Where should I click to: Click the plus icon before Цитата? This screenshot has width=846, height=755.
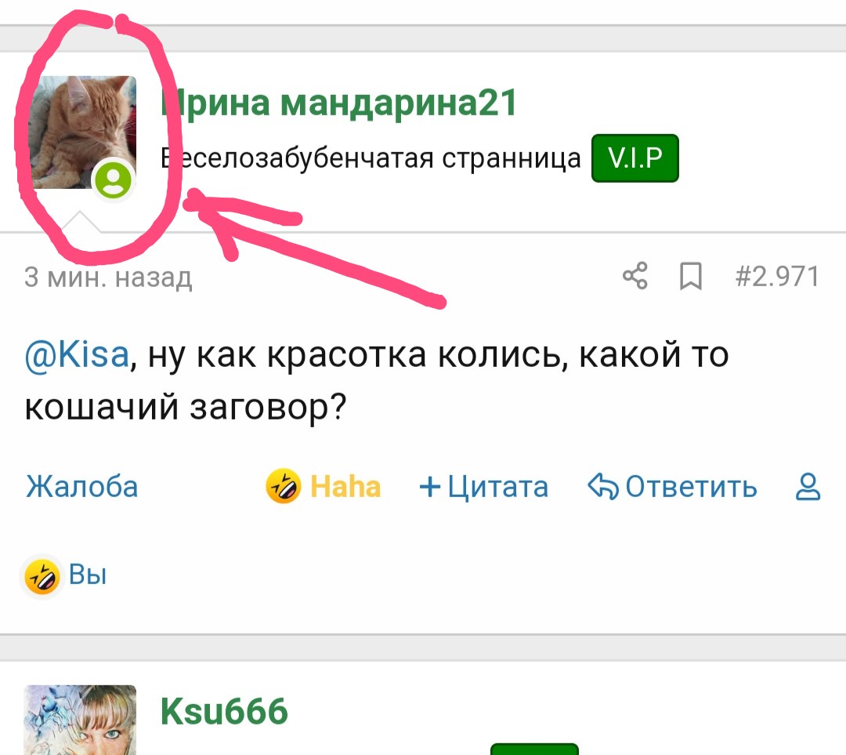point(430,487)
